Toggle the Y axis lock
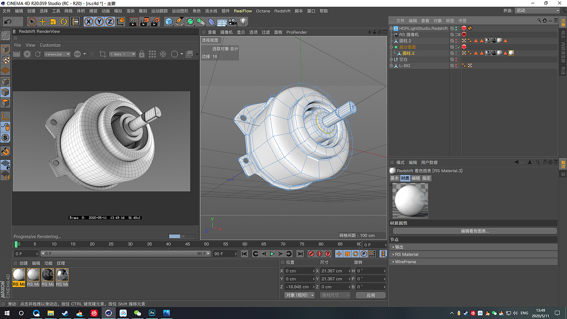The width and height of the screenshot is (567, 319). [x=99, y=21]
